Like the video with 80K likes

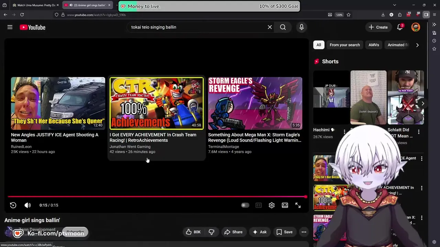pos(193,232)
